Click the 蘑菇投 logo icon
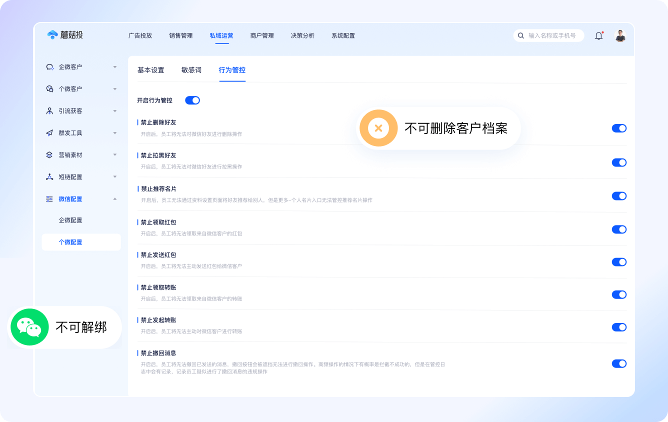 52,35
